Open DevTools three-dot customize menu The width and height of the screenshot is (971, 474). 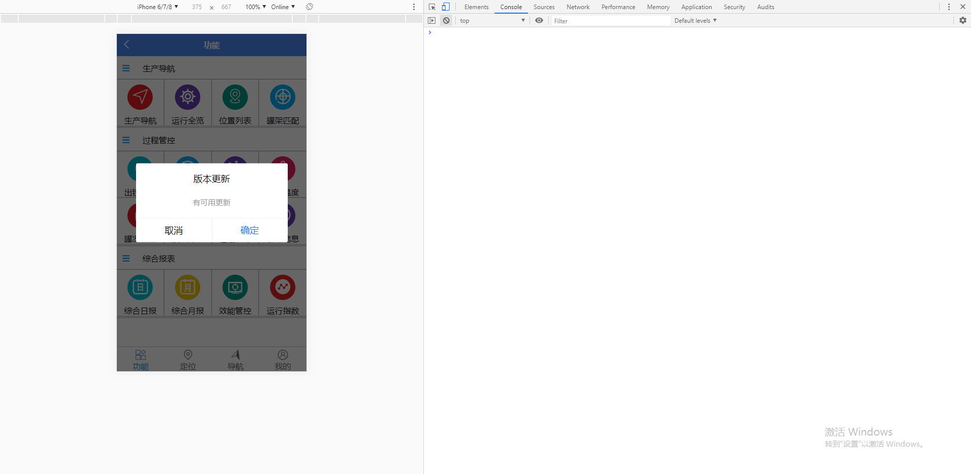click(949, 7)
